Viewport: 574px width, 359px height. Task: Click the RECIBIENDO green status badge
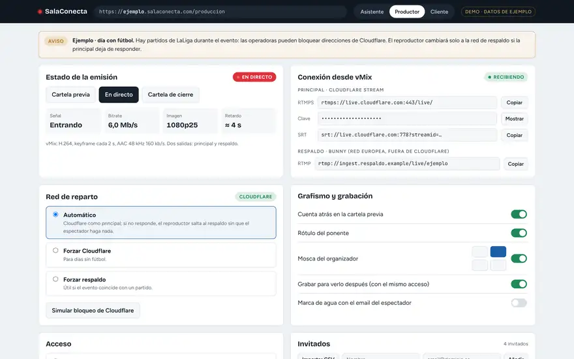506,77
